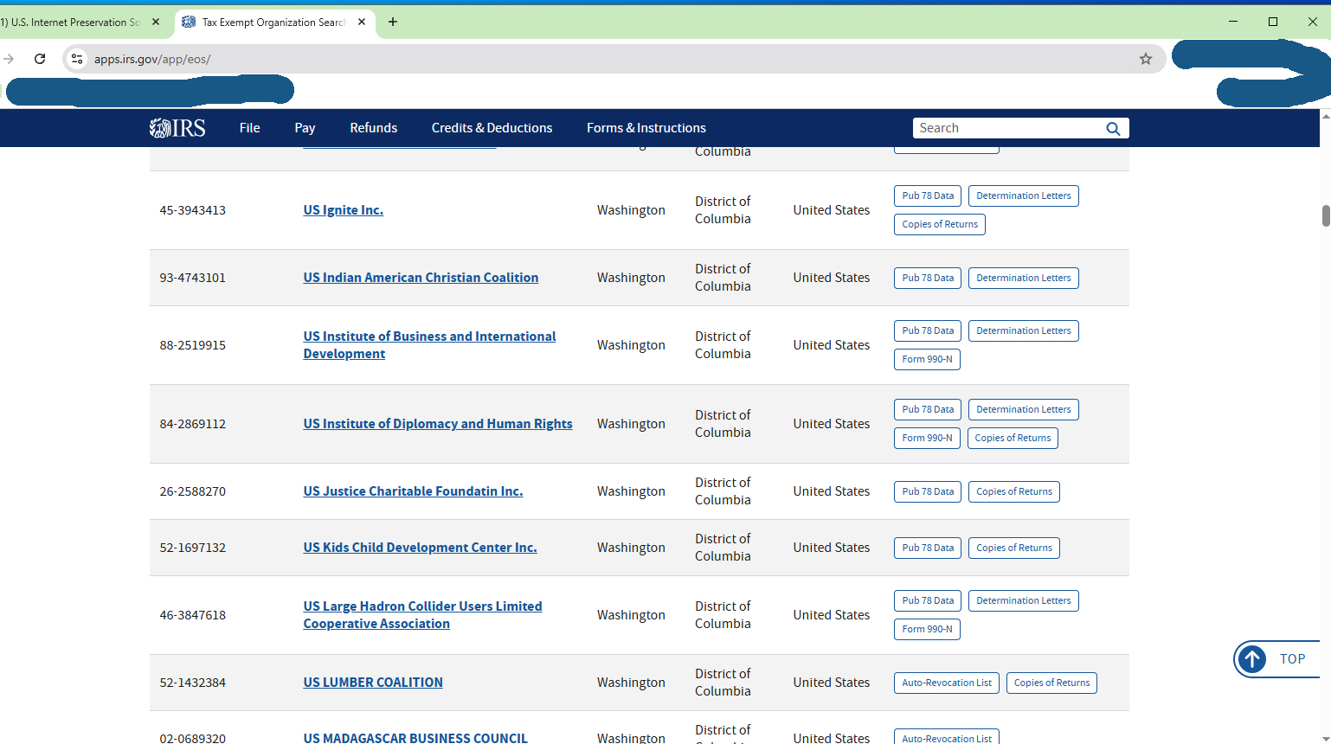Screen dimensions: 1331x744
Task: Click Copies of Returns for Institute of Diplomacy
Action: click(1013, 439)
